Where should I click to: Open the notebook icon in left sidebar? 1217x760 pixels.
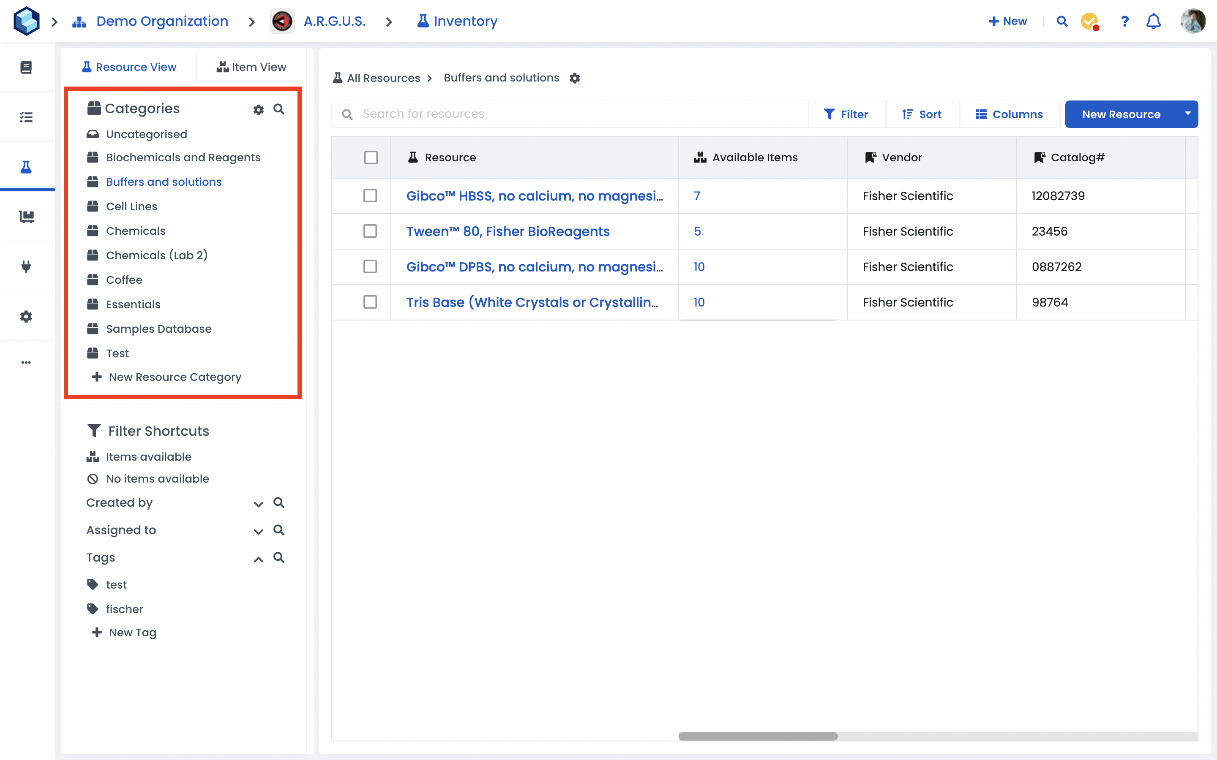tap(26, 67)
